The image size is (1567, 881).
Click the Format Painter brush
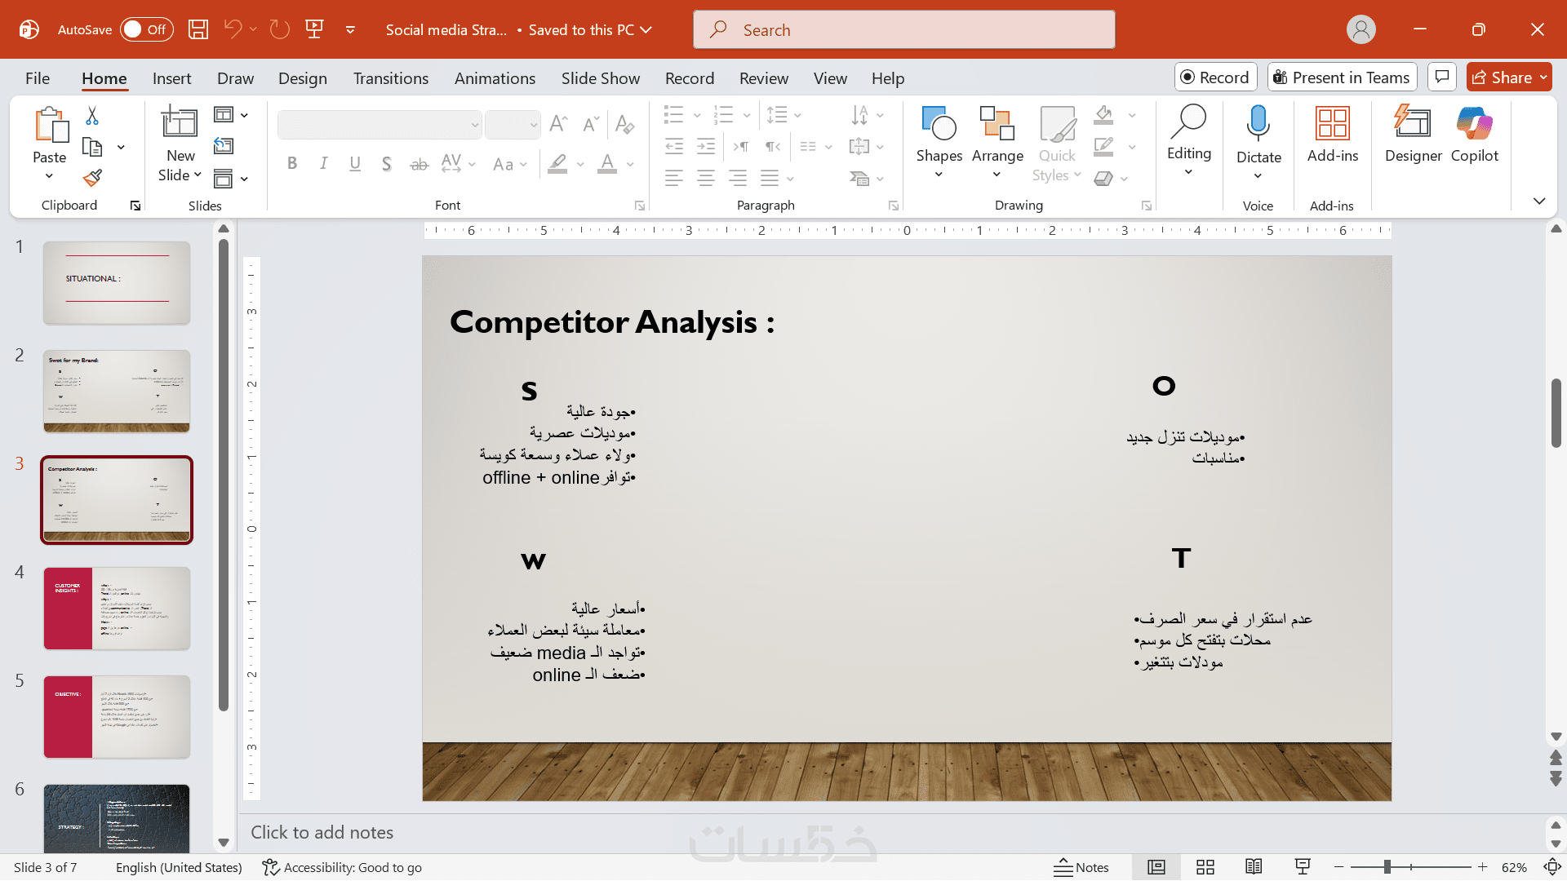(x=92, y=178)
